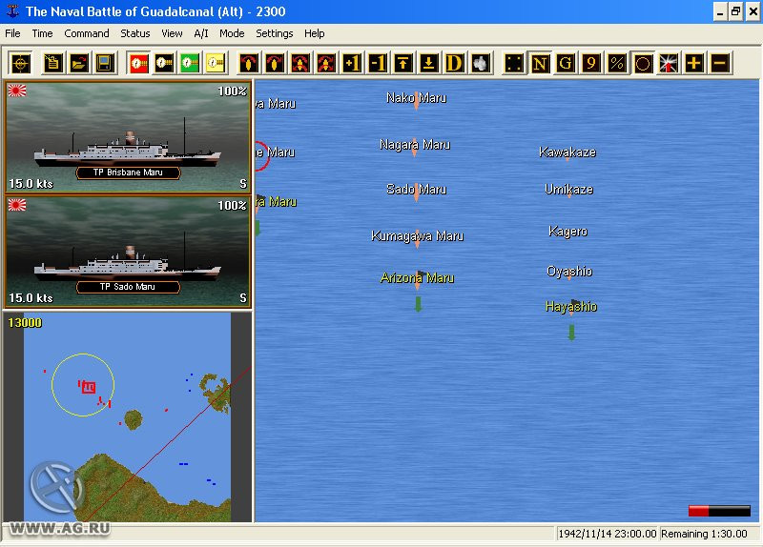
Task: Click the red view box on minimap
Action: (x=89, y=387)
